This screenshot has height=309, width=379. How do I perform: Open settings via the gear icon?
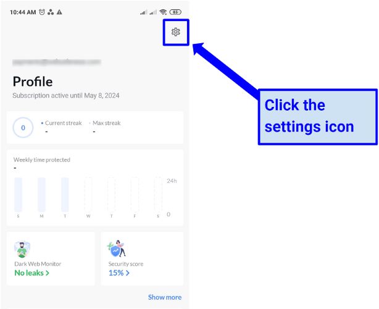pyautogui.click(x=176, y=32)
